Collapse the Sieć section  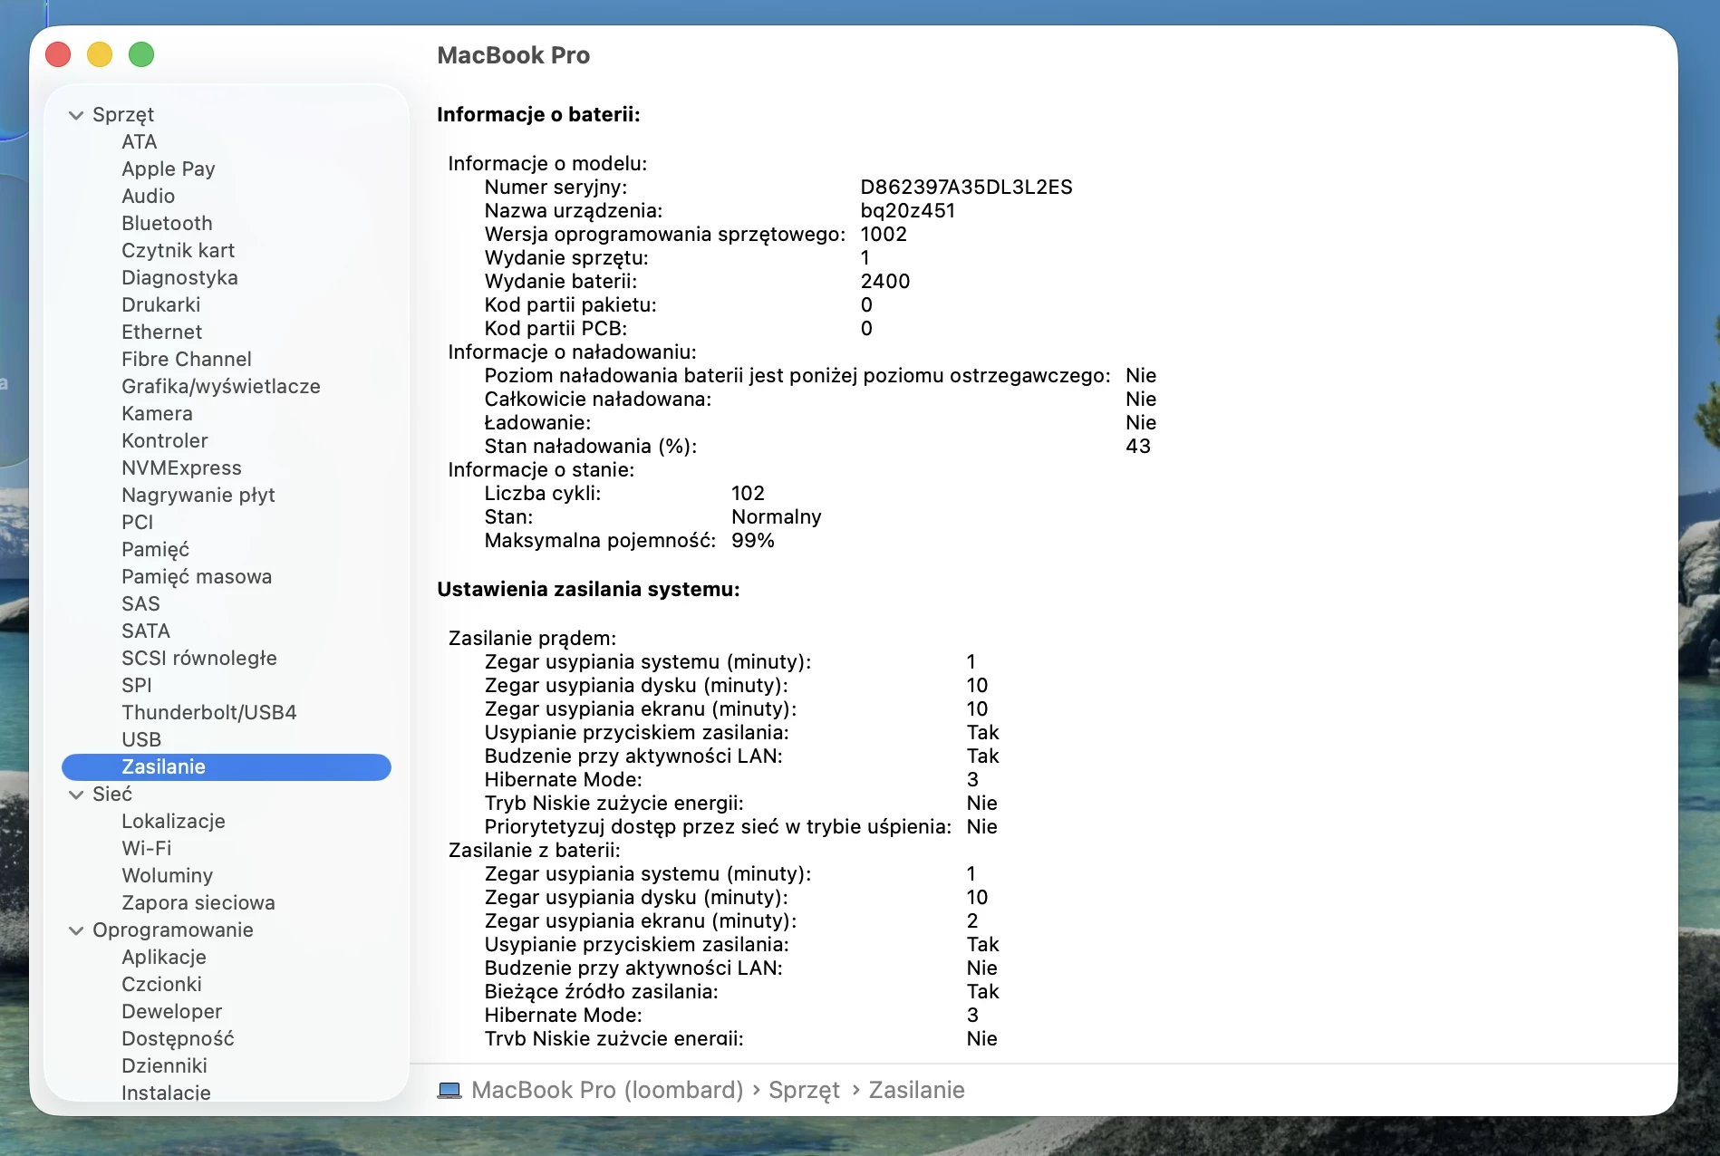tap(76, 794)
